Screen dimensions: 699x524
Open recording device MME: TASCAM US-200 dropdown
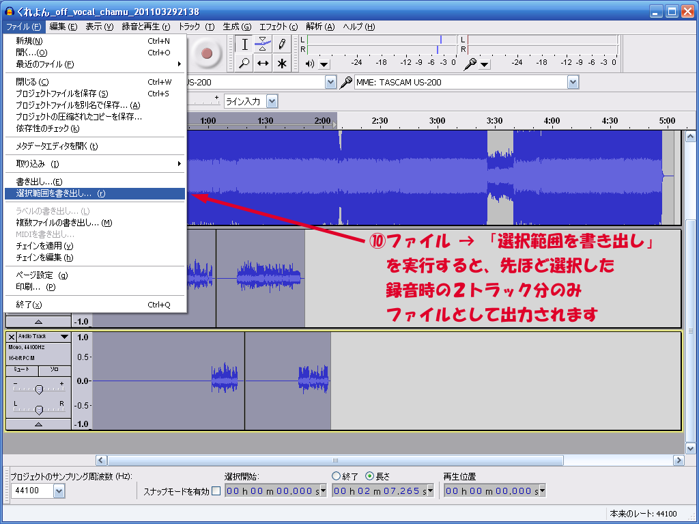tap(573, 82)
